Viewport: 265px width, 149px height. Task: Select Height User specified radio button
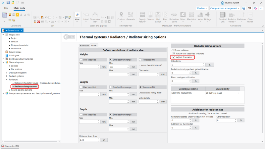pos(81,60)
